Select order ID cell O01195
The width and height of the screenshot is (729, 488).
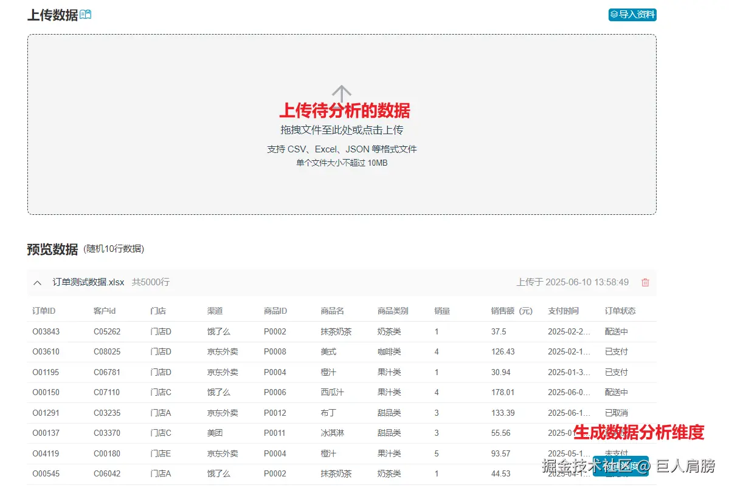[46, 373]
